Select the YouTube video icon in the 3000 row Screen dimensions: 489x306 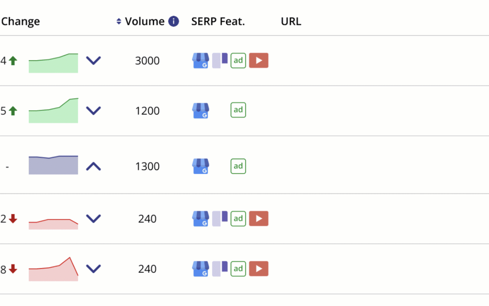(x=259, y=60)
